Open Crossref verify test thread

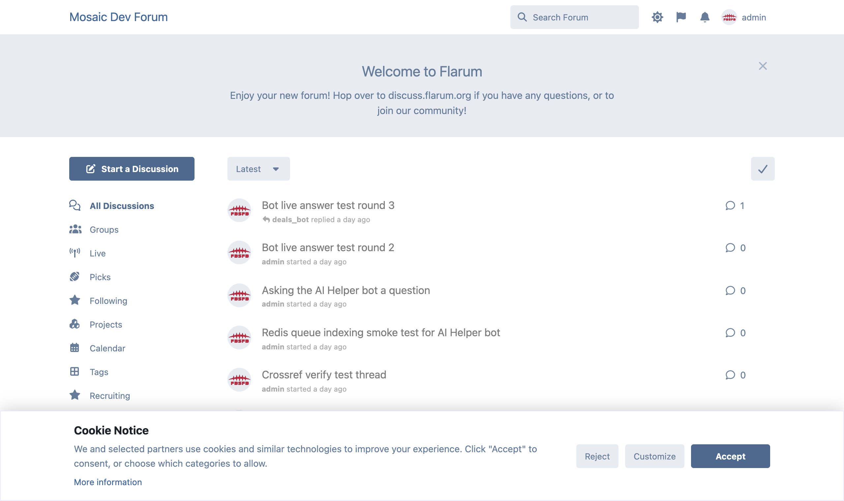324,375
